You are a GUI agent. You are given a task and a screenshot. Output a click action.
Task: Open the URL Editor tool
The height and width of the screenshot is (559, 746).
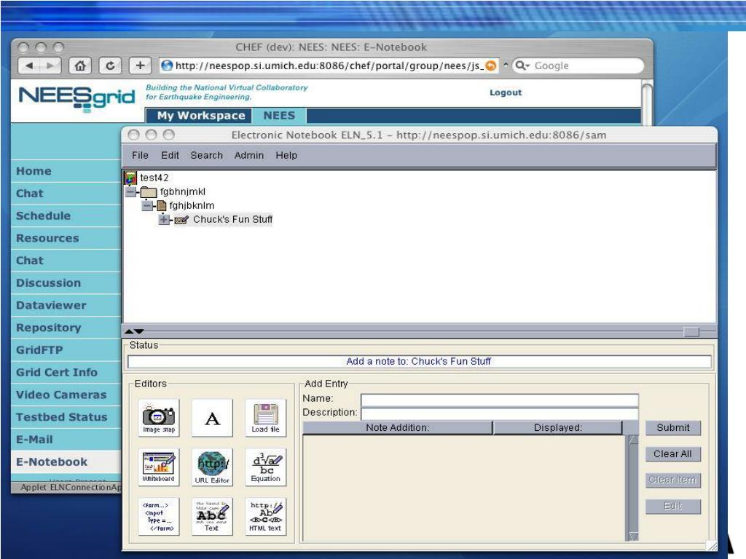212,467
